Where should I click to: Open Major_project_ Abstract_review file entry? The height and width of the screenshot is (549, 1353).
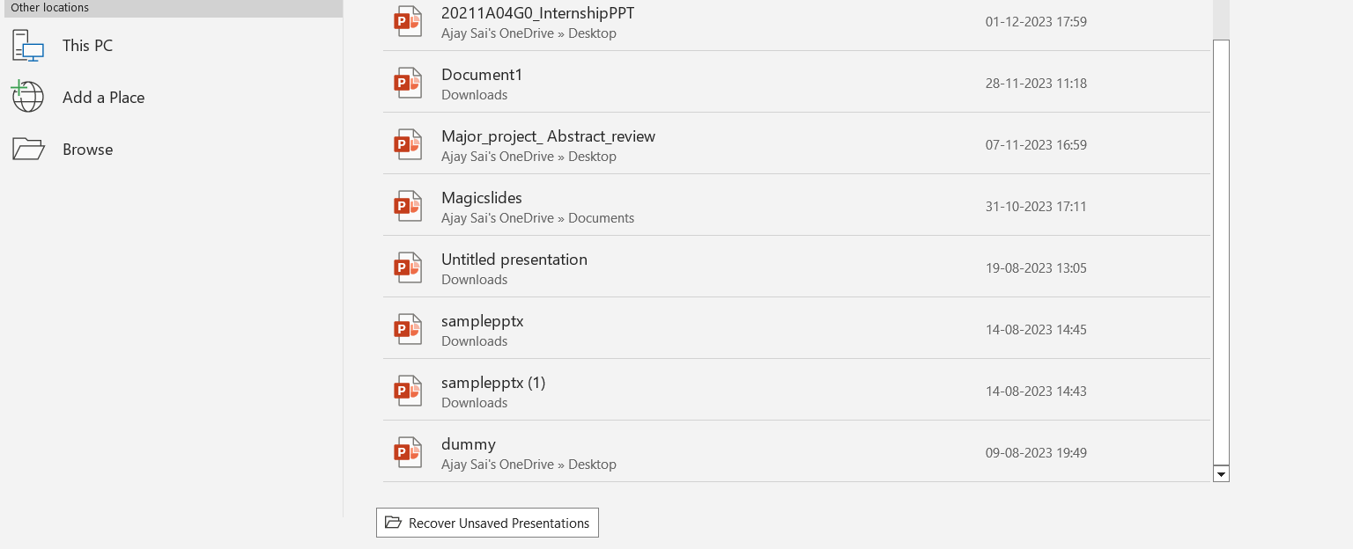tap(548, 136)
